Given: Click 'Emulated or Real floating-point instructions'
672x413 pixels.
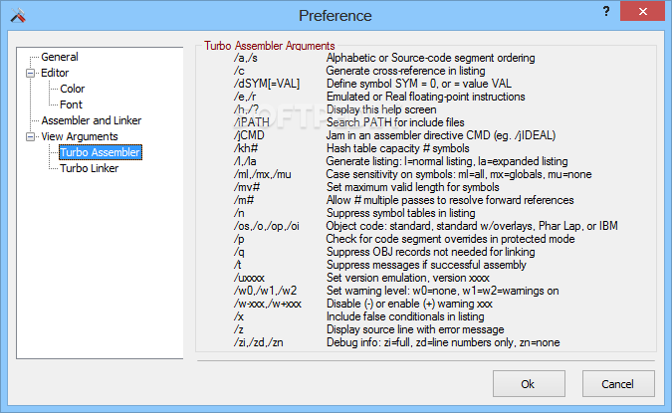Looking at the screenshot, I should 425,97.
